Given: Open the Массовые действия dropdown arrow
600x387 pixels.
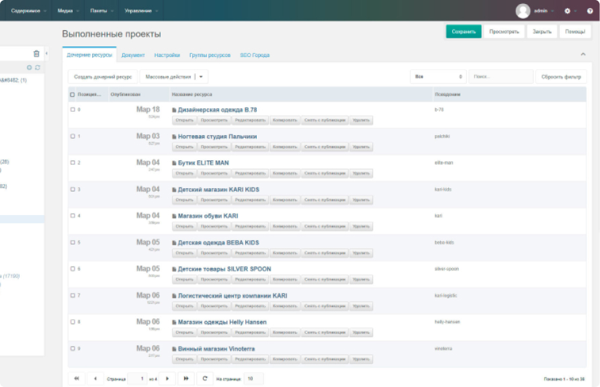Looking at the screenshot, I should [201, 77].
